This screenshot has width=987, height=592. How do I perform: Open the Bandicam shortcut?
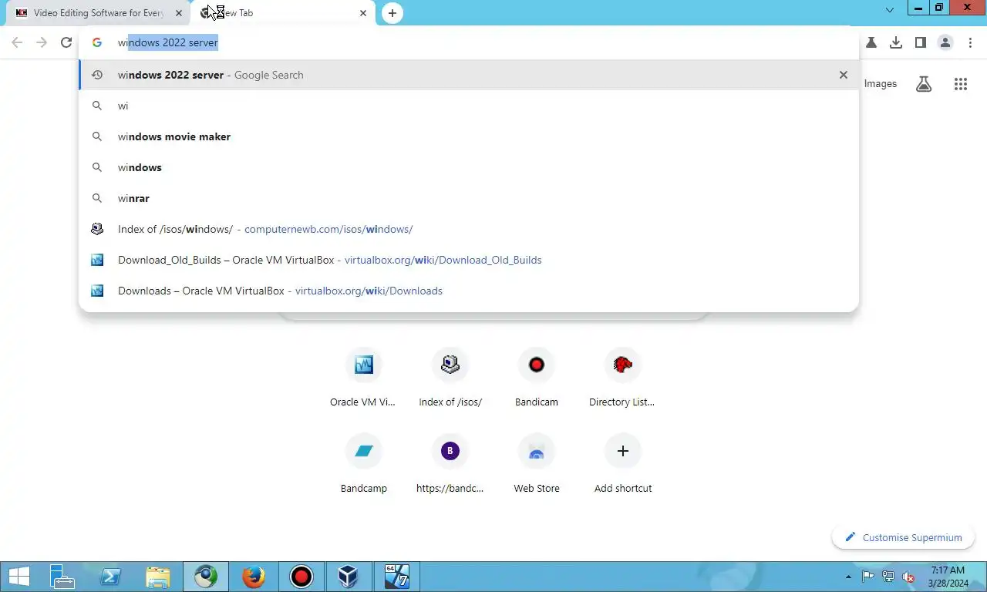click(x=537, y=377)
